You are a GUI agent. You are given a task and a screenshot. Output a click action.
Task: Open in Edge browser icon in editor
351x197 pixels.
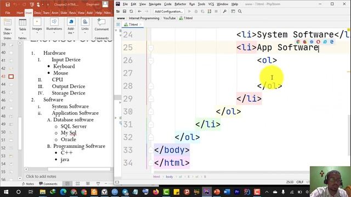tap(332, 42)
